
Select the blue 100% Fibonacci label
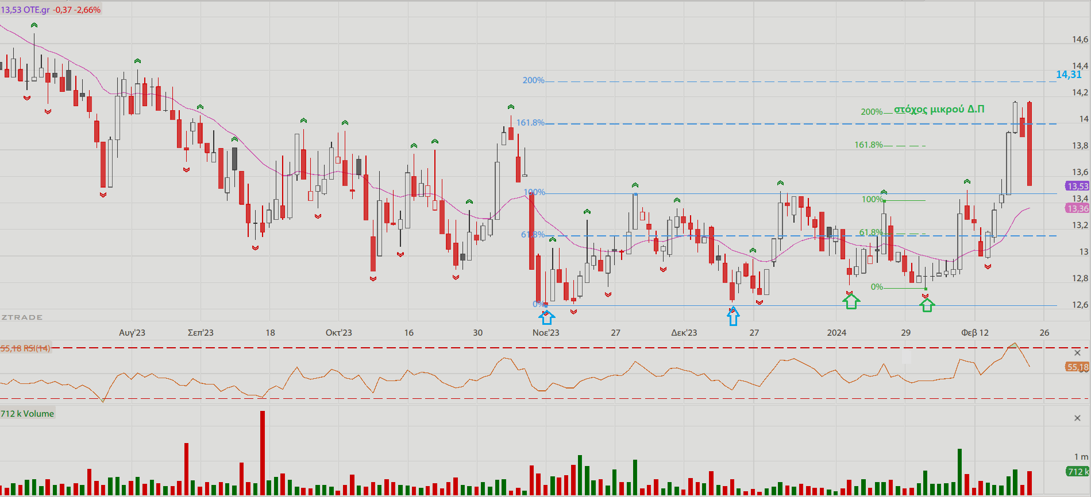pos(534,192)
